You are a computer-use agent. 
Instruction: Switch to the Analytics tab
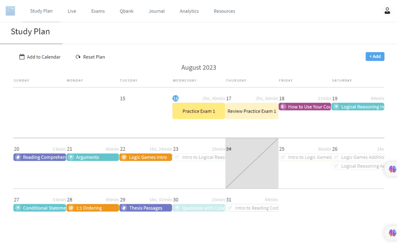pyautogui.click(x=189, y=11)
